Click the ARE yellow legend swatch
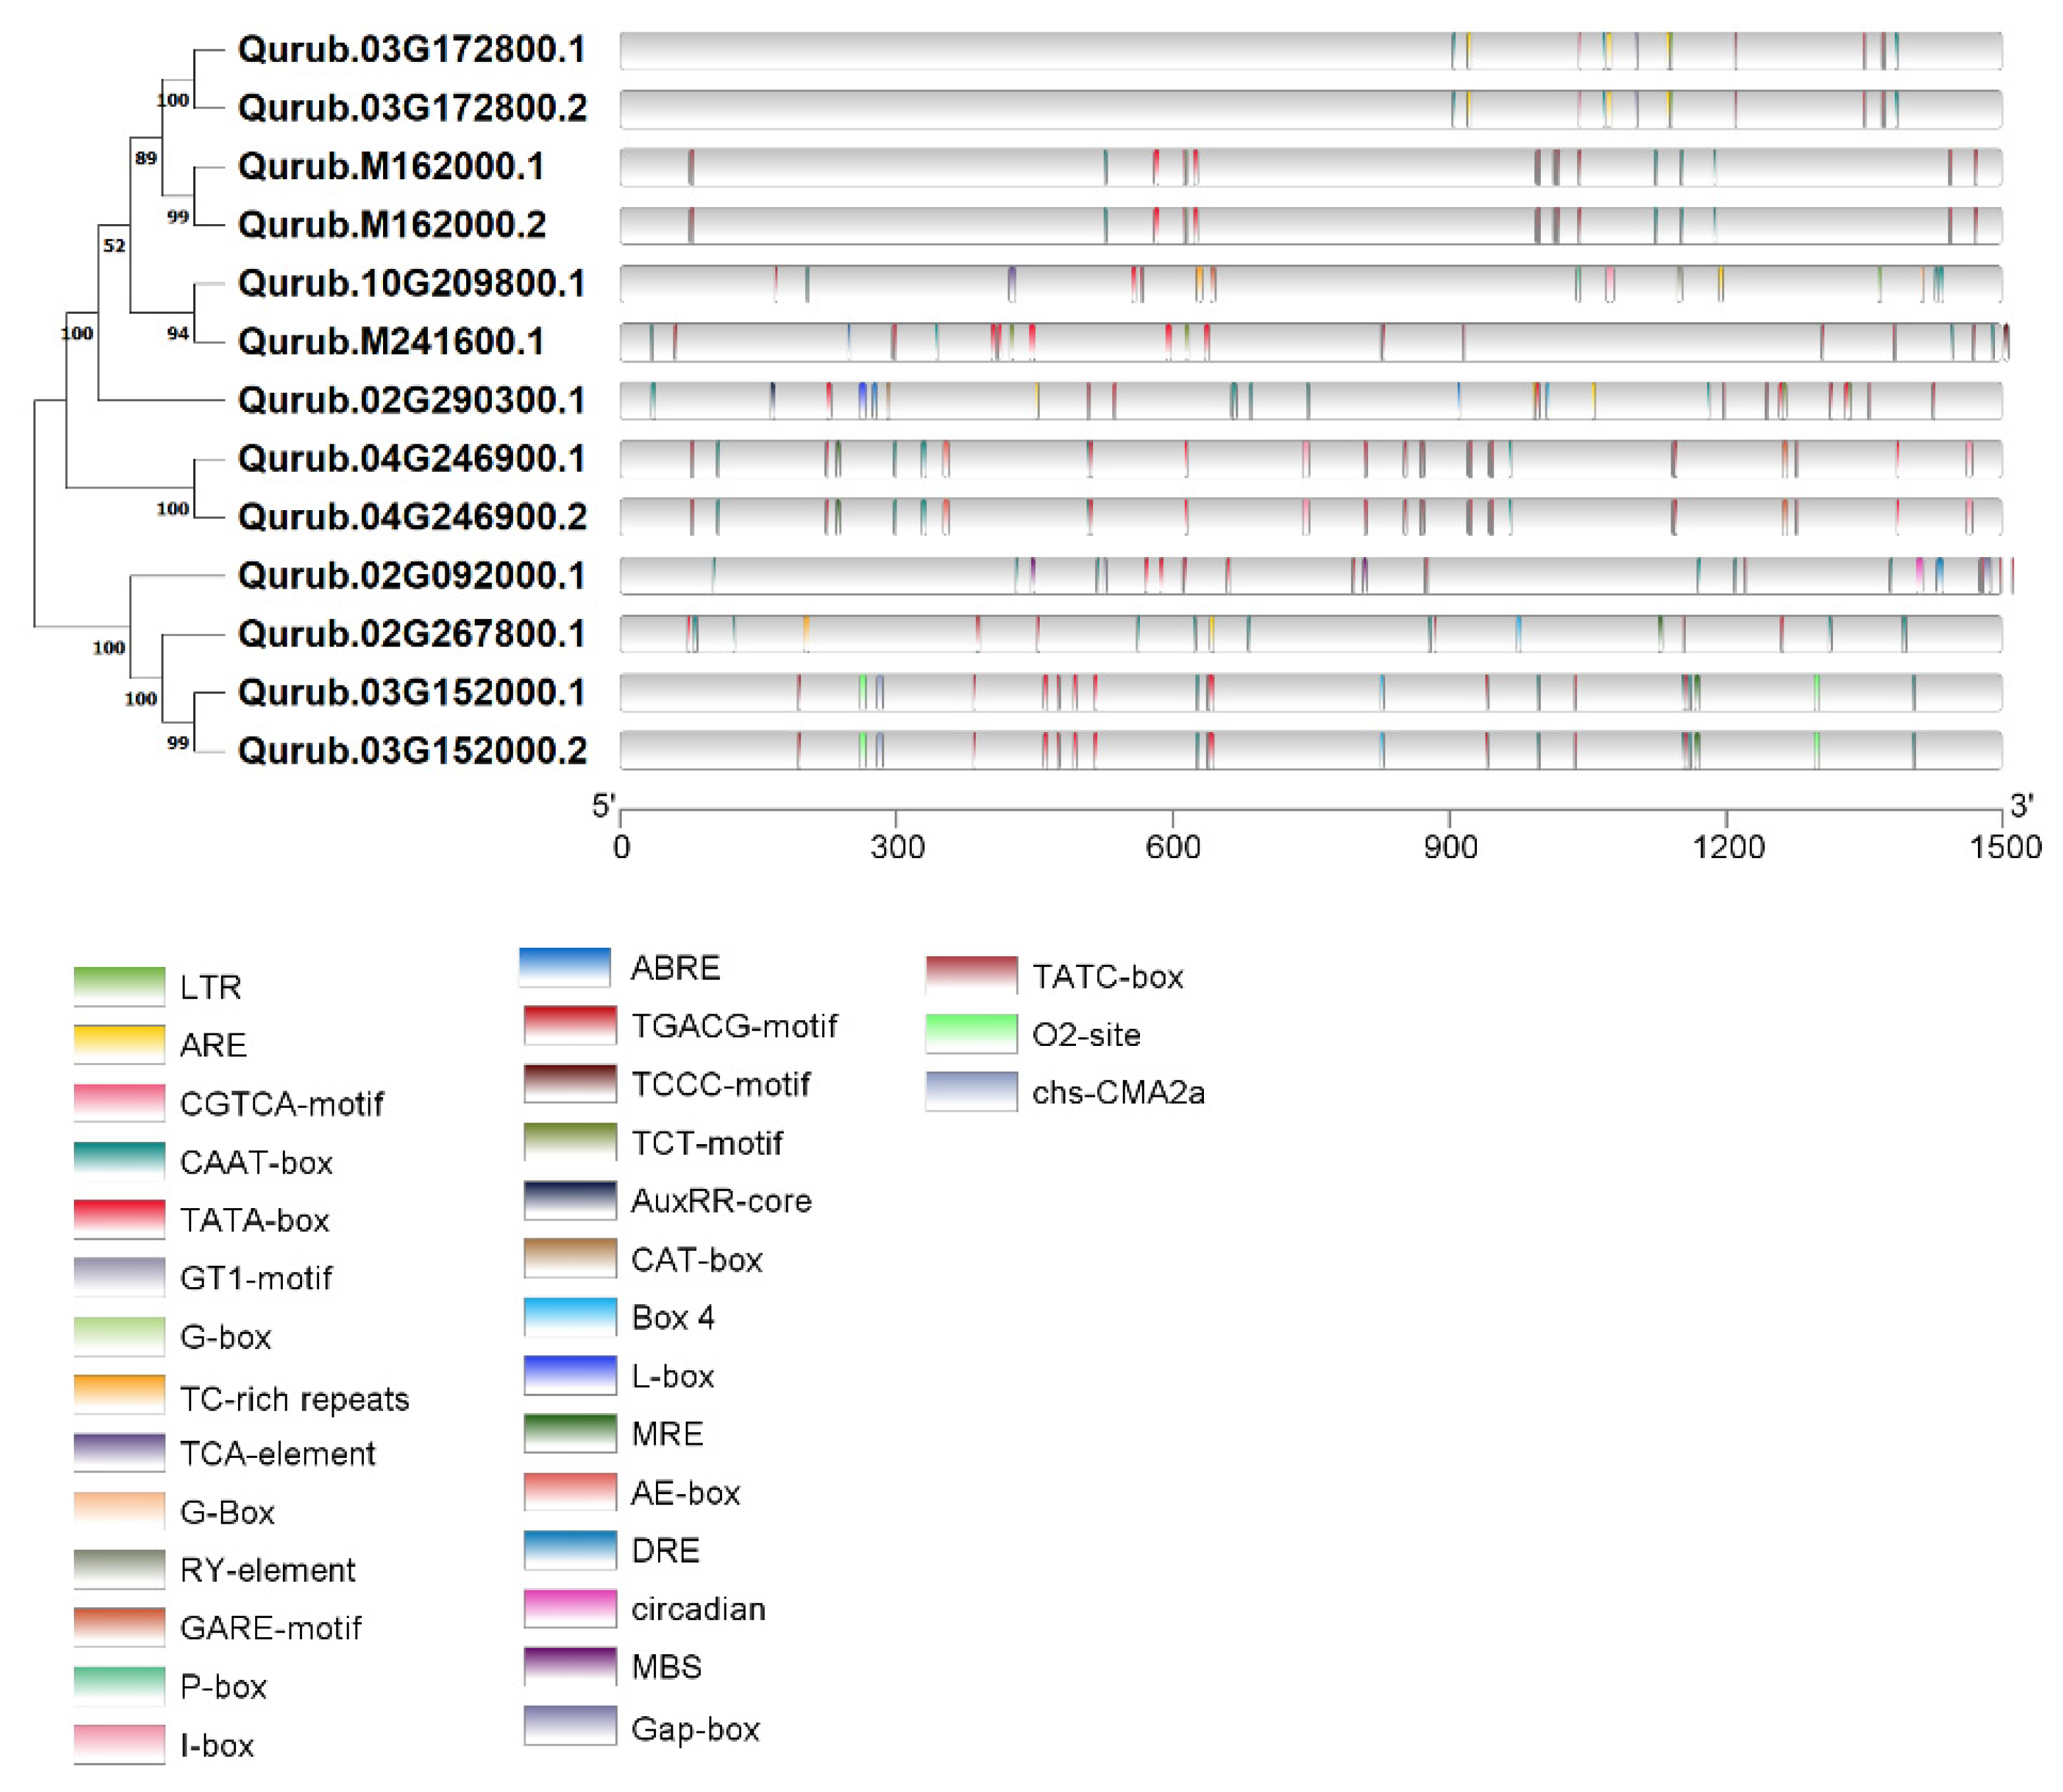 point(119,1044)
